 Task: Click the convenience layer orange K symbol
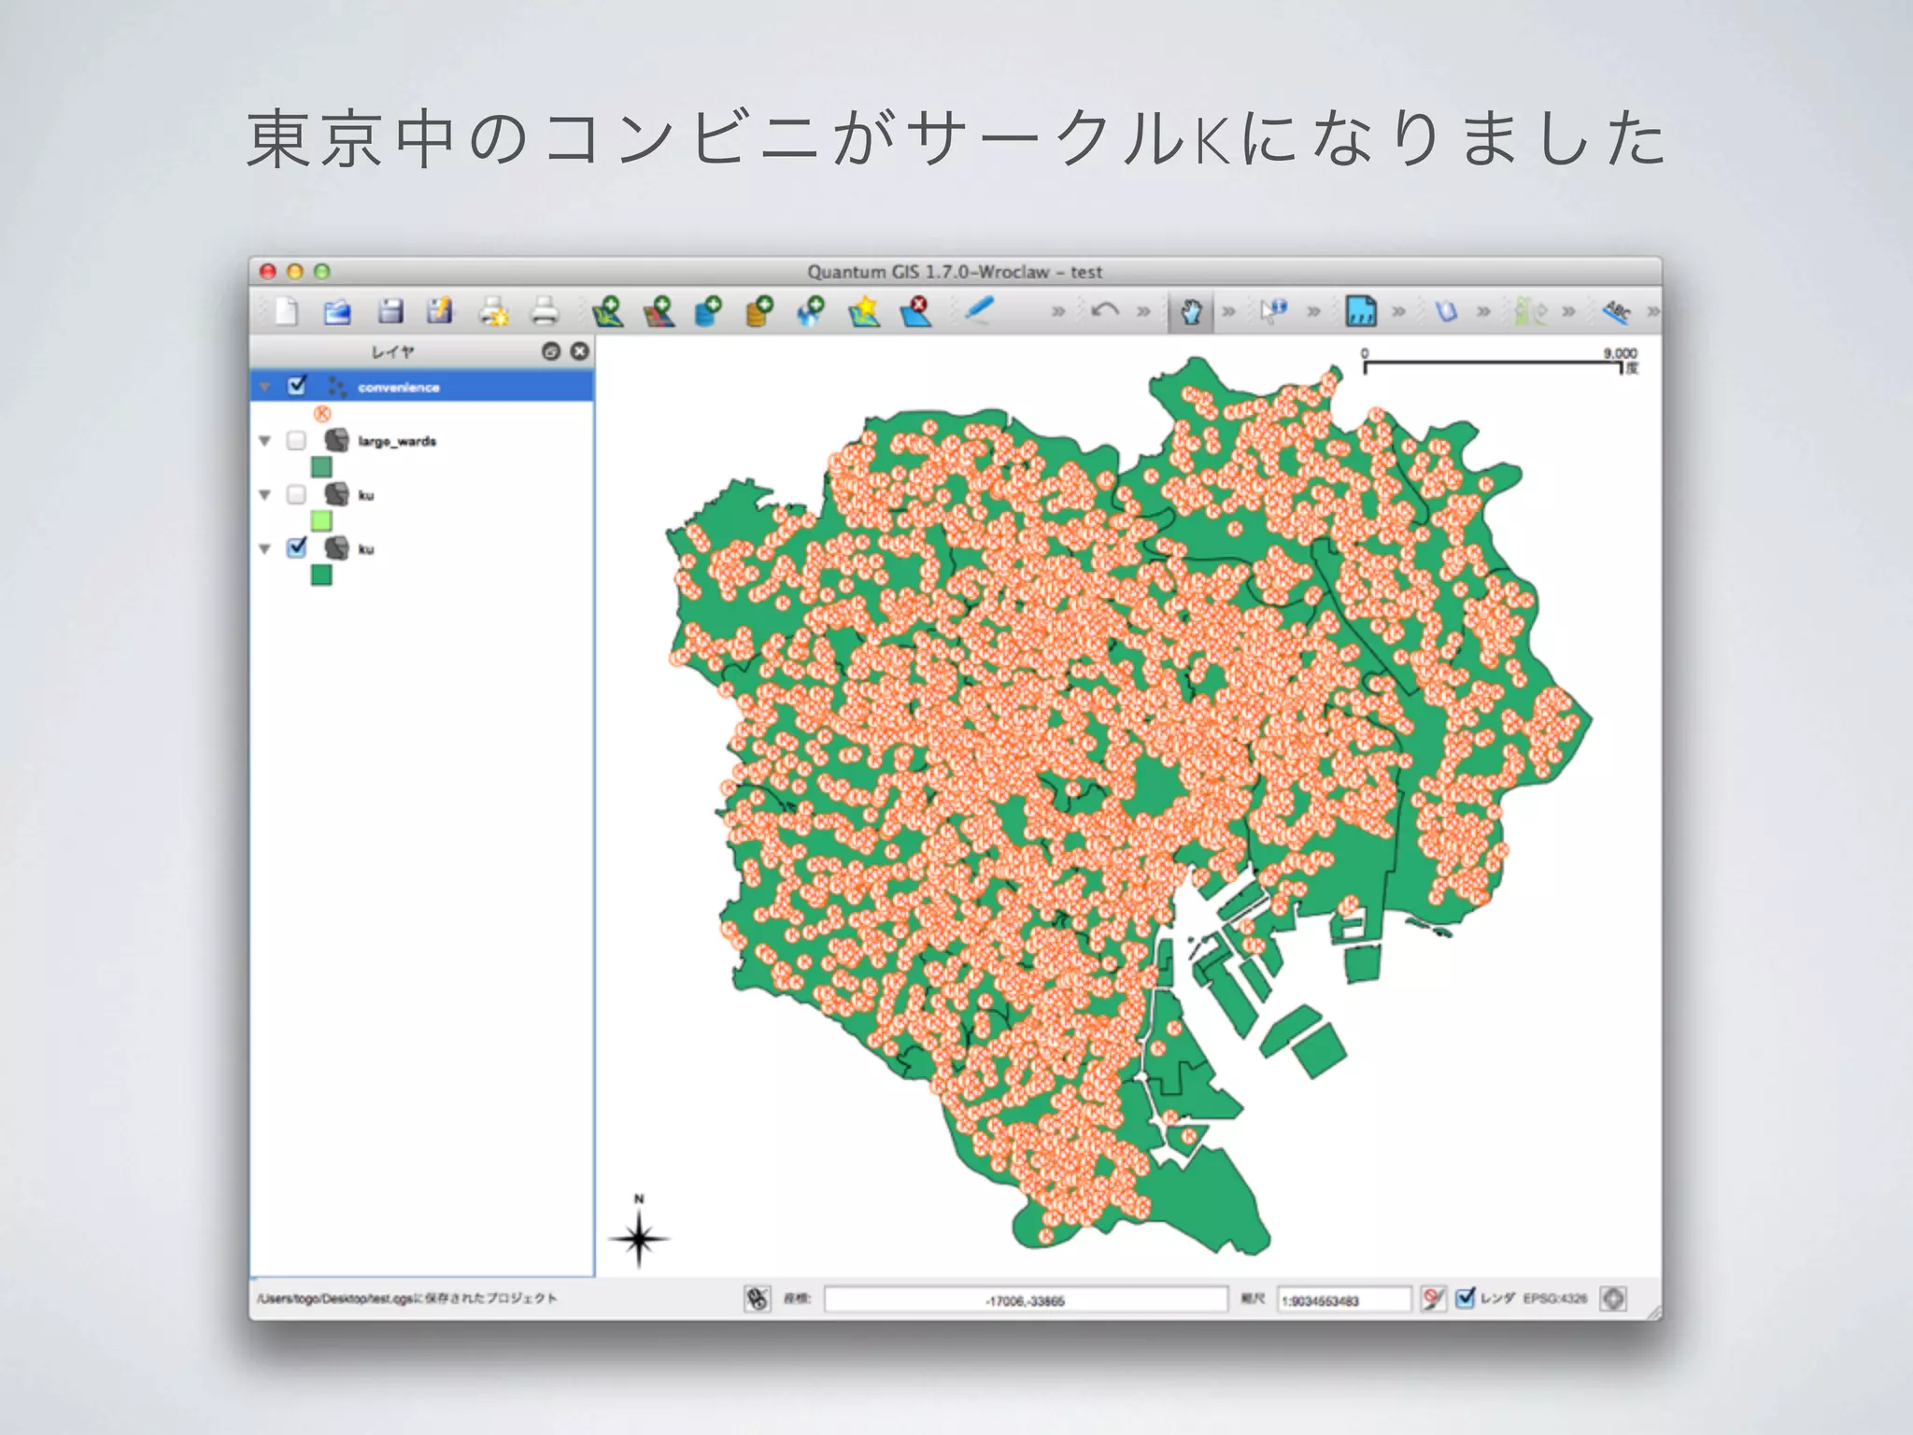coord(322,414)
